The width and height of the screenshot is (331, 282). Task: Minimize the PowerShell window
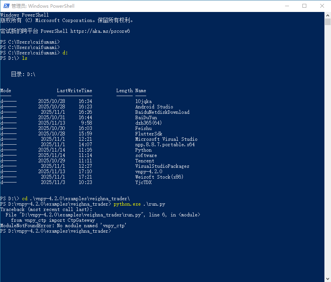(287, 6)
